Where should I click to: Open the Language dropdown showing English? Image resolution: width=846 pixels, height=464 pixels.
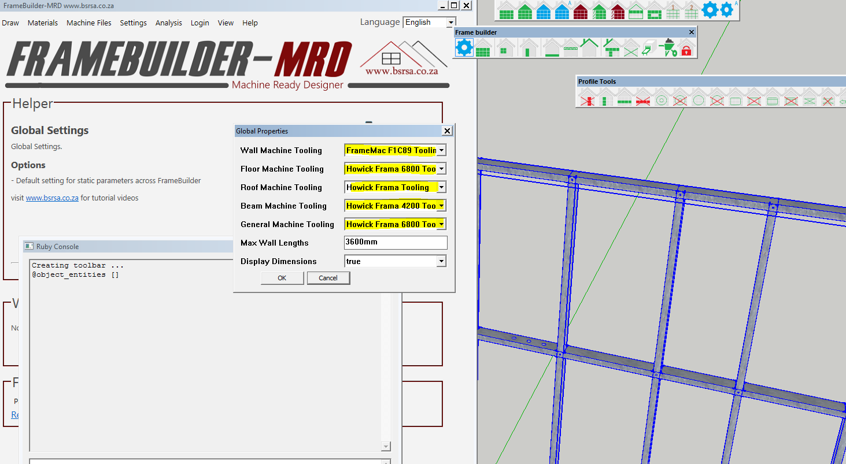click(x=430, y=23)
